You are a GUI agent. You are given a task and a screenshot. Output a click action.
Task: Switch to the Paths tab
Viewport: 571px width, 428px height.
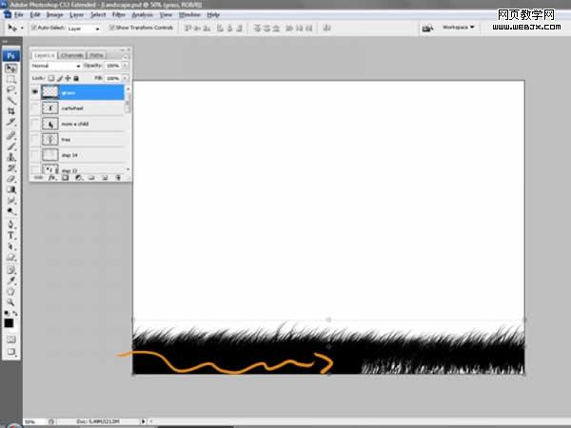click(96, 55)
